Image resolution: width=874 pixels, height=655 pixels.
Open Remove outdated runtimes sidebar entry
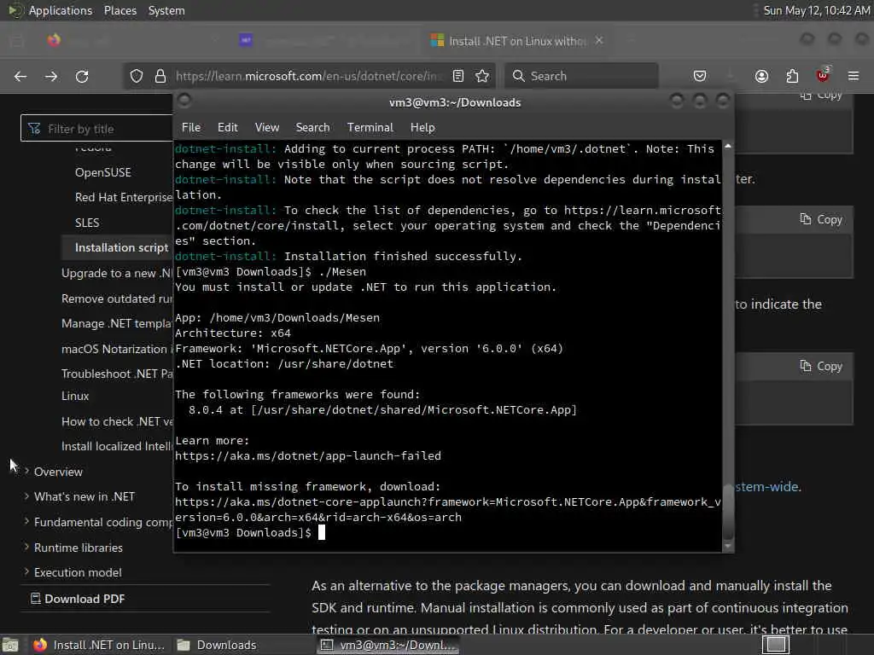pos(117,299)
